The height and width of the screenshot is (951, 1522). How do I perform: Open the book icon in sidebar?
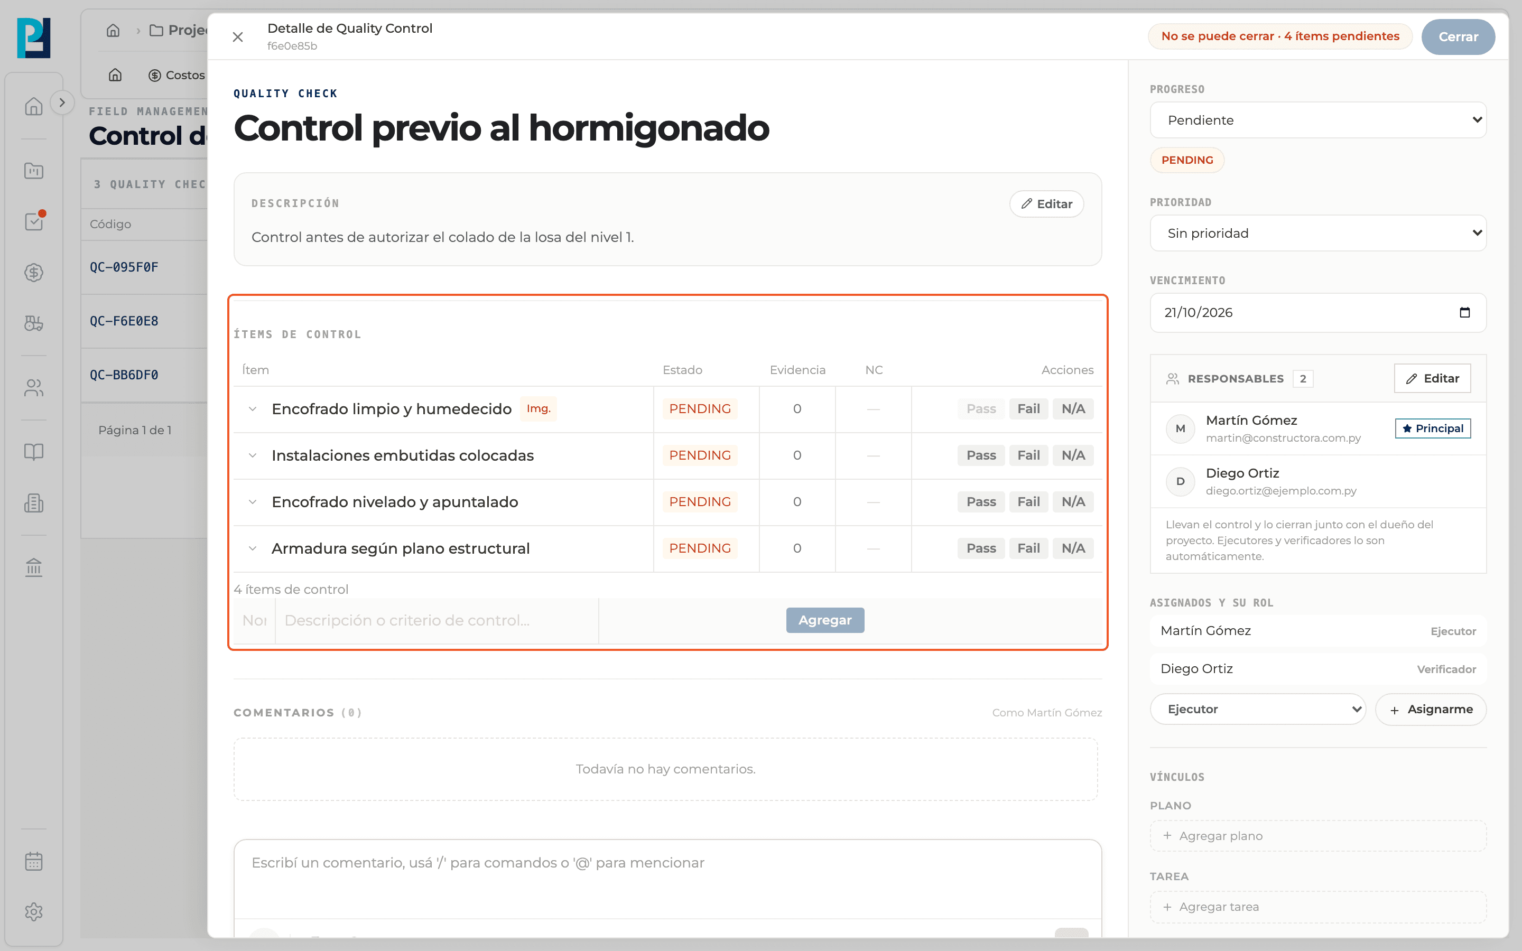[34, 452]
